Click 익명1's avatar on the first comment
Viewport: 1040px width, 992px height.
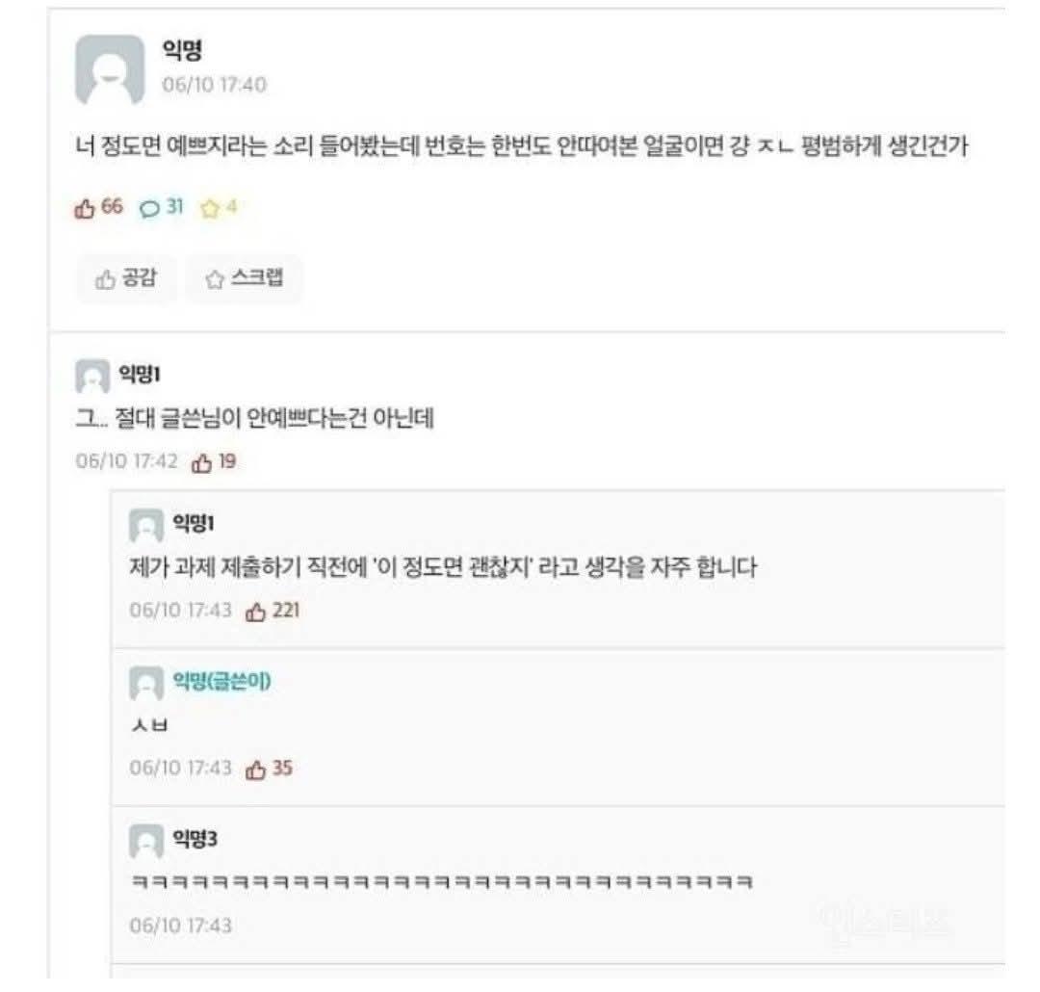(x=92, y=377)
